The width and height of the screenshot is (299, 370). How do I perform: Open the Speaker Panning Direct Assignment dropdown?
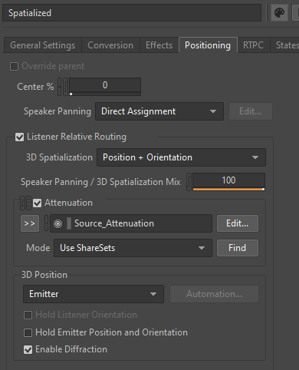pos(159,111)
